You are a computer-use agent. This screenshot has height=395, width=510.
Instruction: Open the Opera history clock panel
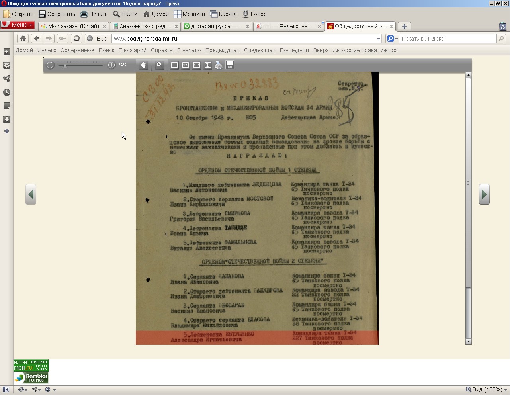coord(7,92)
